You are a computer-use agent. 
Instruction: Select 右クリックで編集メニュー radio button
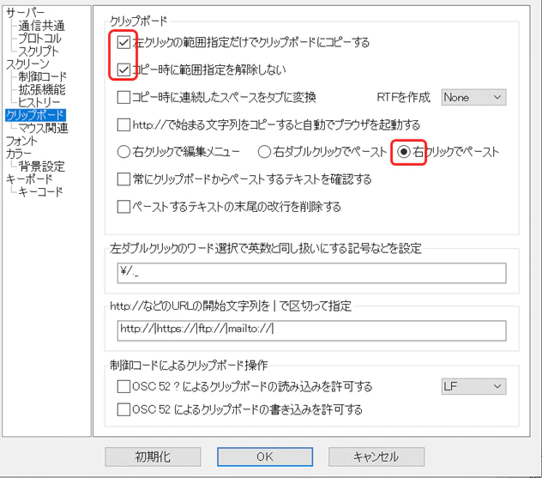click(x=123, y=152)
